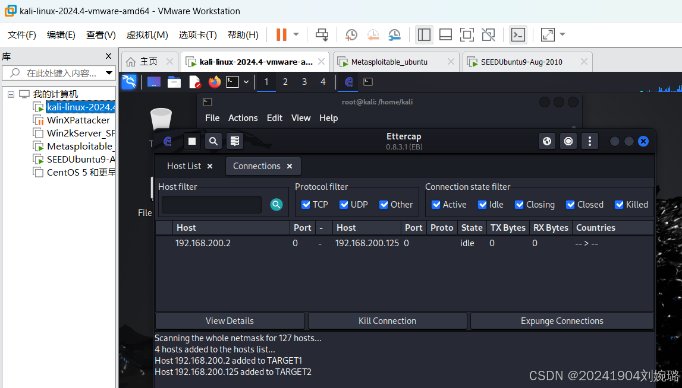682x388 pixels.
Task: Stop sniffing with Ettercap's stop icon
Action: tap(192, 141)
